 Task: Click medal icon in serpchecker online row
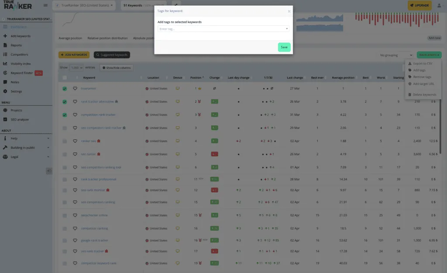coord(200,215)
